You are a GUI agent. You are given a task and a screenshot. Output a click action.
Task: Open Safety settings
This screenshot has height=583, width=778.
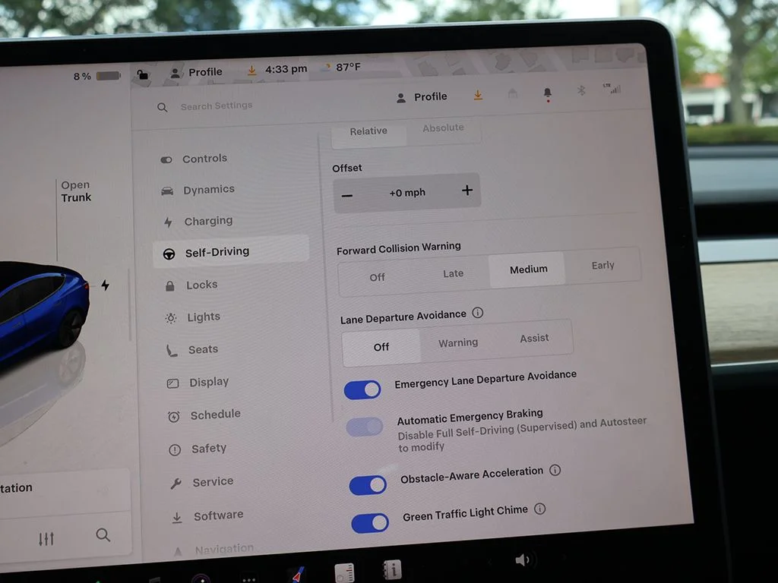click(198, 449)
